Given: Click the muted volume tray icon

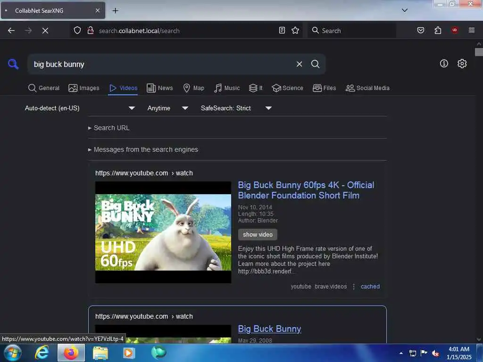Looking at the screenshot, I should click(x=435, y=353).
